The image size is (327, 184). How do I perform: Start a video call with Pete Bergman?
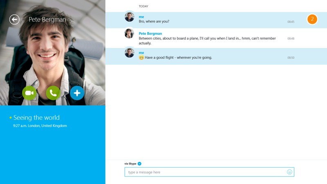tap(29, 93)
